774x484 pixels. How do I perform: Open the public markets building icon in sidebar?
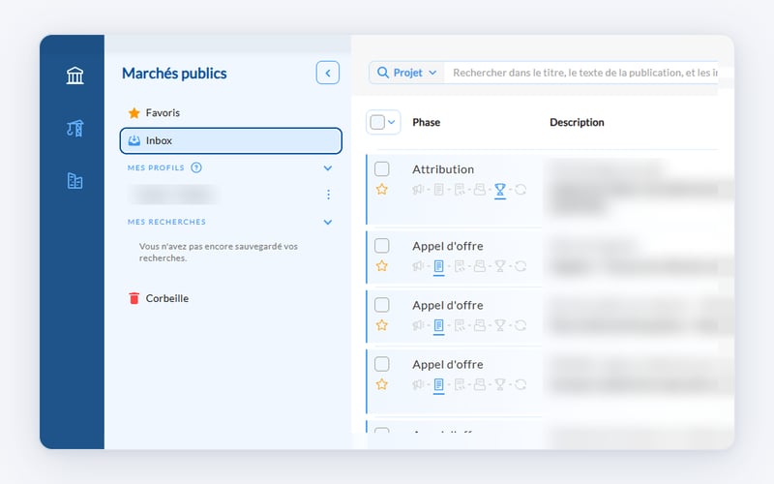(75, 76)
